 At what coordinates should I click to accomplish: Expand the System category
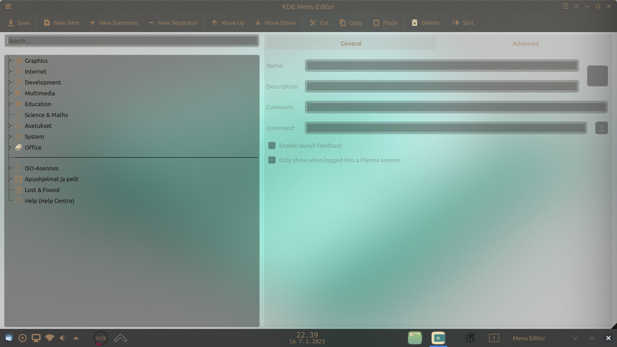click(x=10, y=136)
